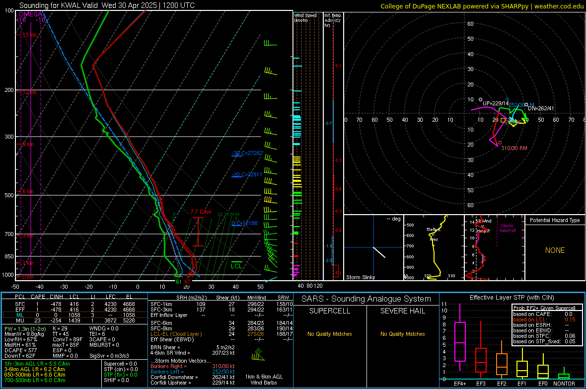Click the white Storm Slinky line

(x=379, y=252)
